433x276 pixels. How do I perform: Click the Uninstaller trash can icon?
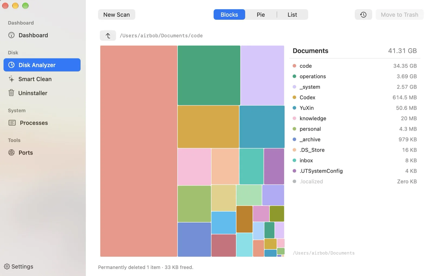[11, 93]
